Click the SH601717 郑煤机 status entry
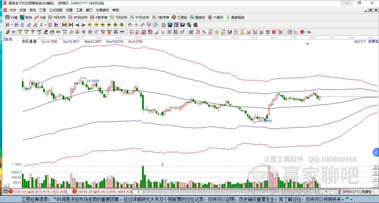The width and height of the screenshot is (379, 203). pyautogui.click(x=355, y=192)
